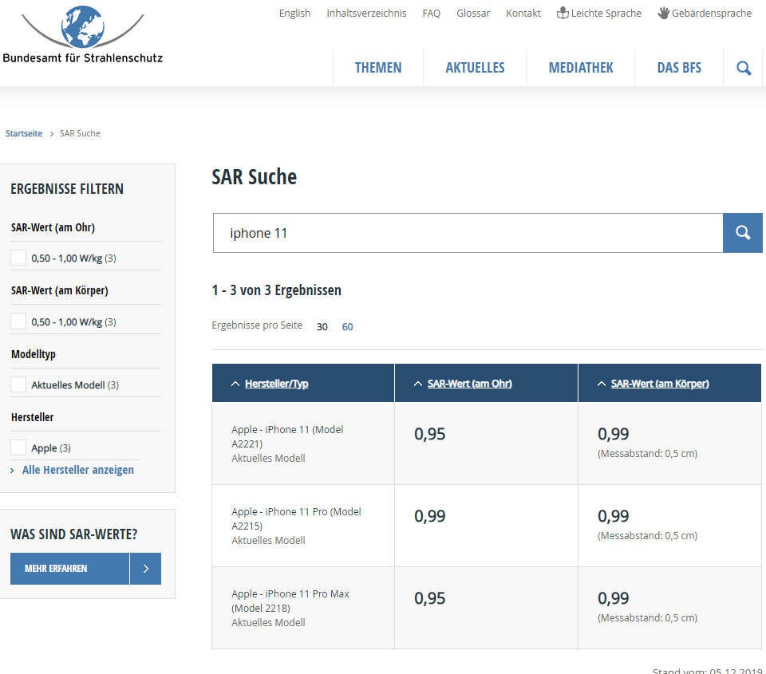Viewport: 766px width, 674px height.
Task: Open search via header magnifier icon
Action: point(744,68)
